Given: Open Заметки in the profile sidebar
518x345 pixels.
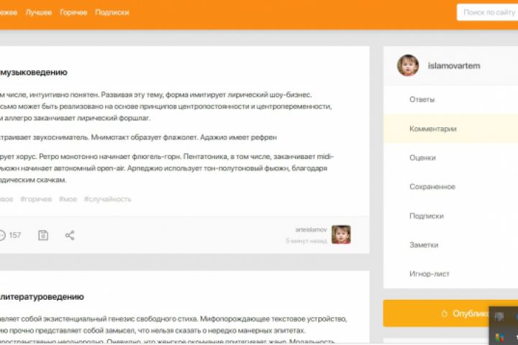Looking at the screenshot, I should click(450, 245).
